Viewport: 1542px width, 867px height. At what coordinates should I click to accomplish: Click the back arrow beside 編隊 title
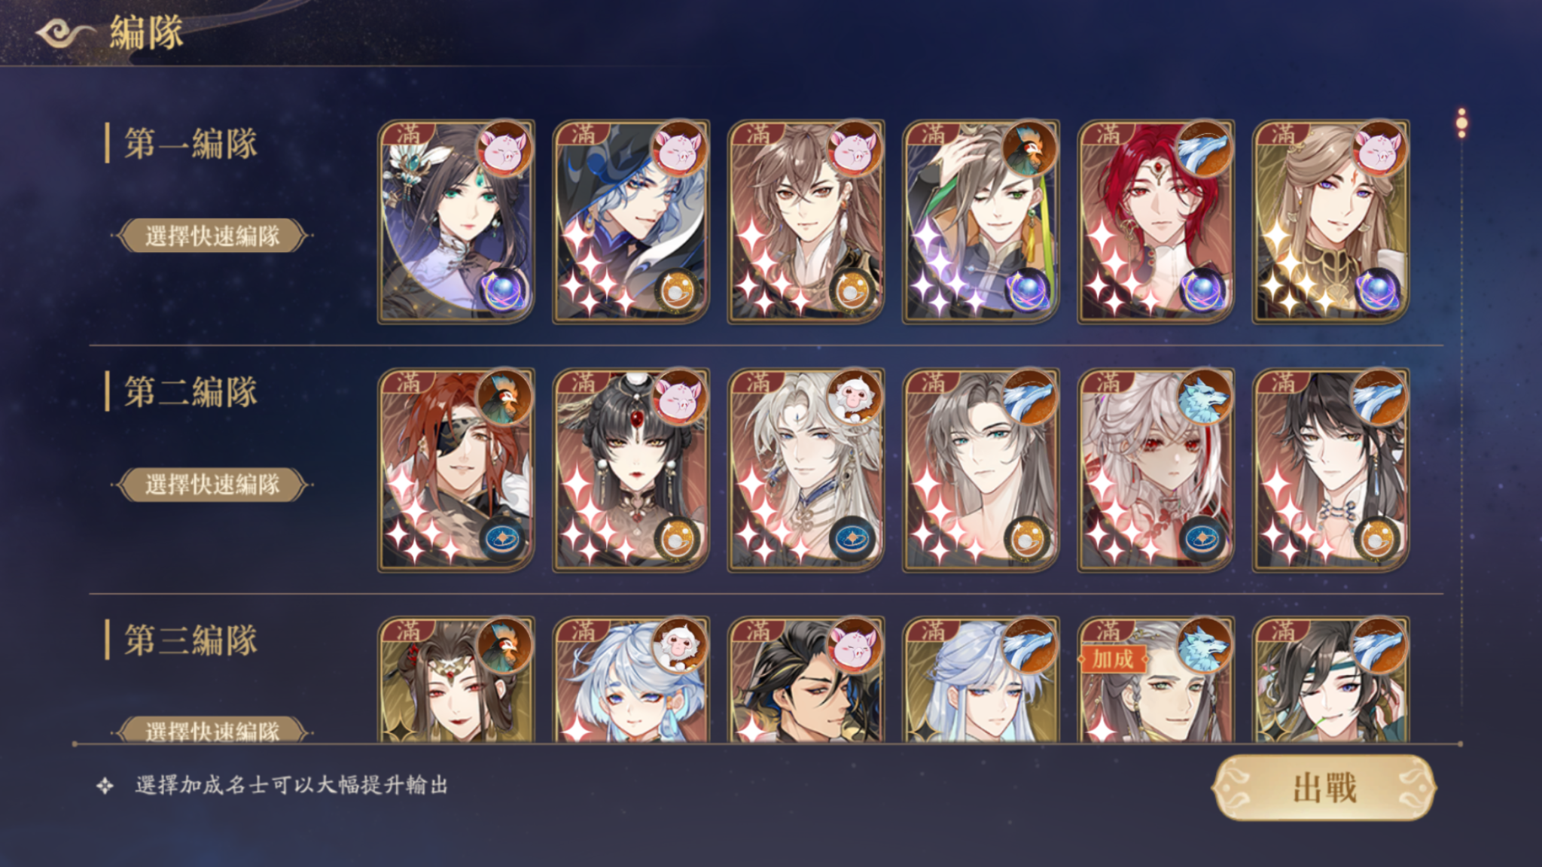(66, 33)
